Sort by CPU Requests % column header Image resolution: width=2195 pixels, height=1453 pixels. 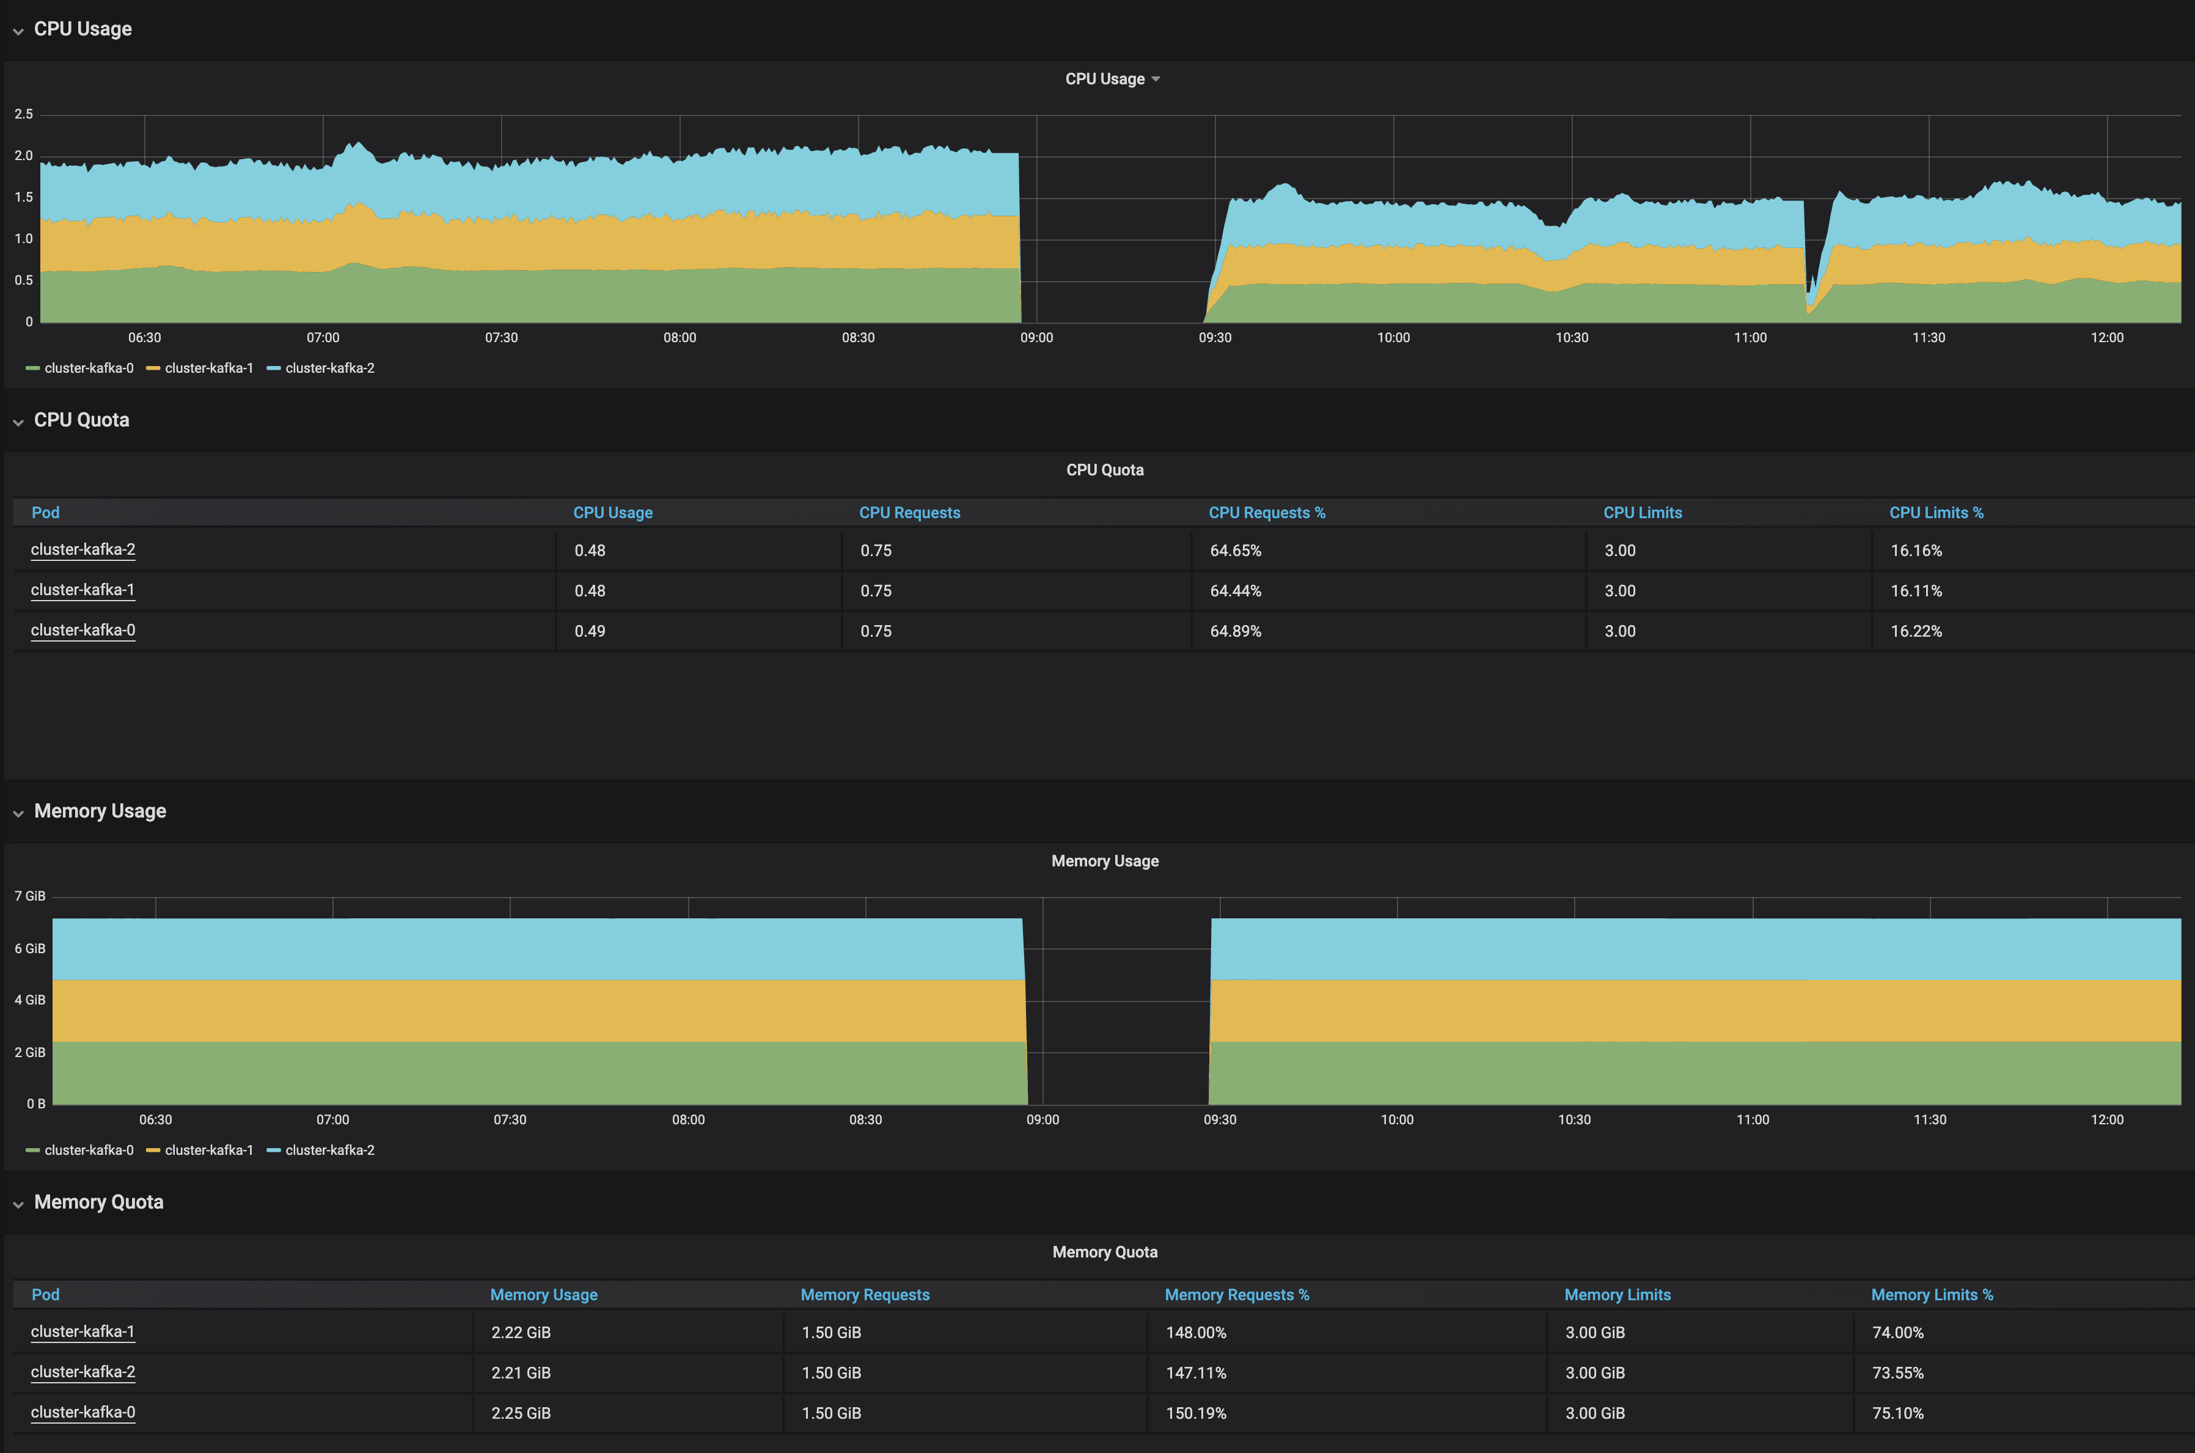point(1267,513)
